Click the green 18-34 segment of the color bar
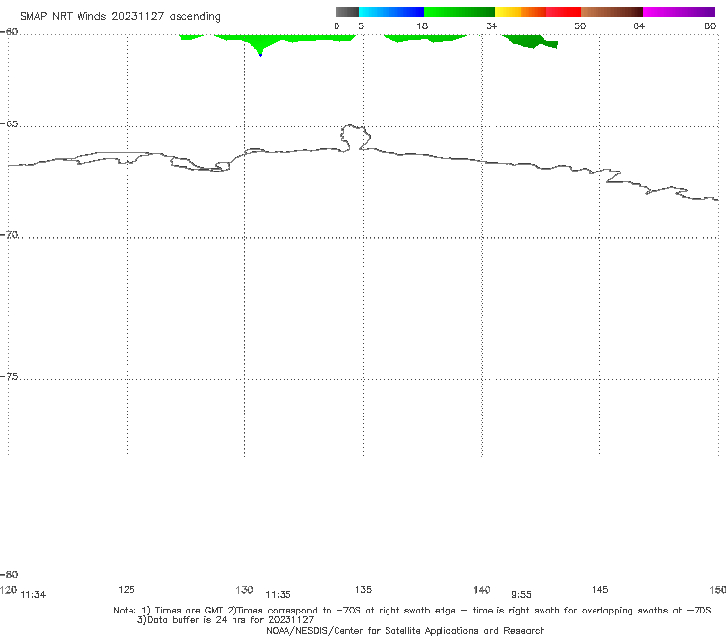This screenshot has height=637, width=726. [459, 12]
